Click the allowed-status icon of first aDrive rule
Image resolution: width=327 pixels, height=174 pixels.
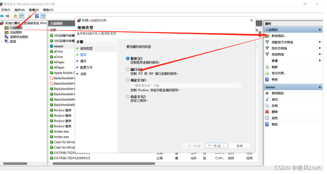[x=51, y=52]
